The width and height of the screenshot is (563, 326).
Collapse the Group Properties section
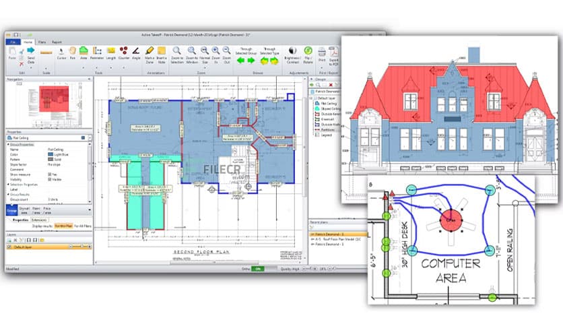click(8, 144)
